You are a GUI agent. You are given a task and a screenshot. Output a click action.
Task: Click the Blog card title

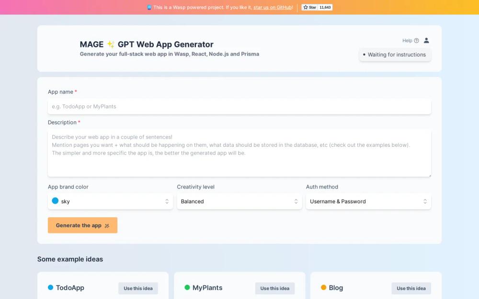pyautogui.click(x=336, y=288)
